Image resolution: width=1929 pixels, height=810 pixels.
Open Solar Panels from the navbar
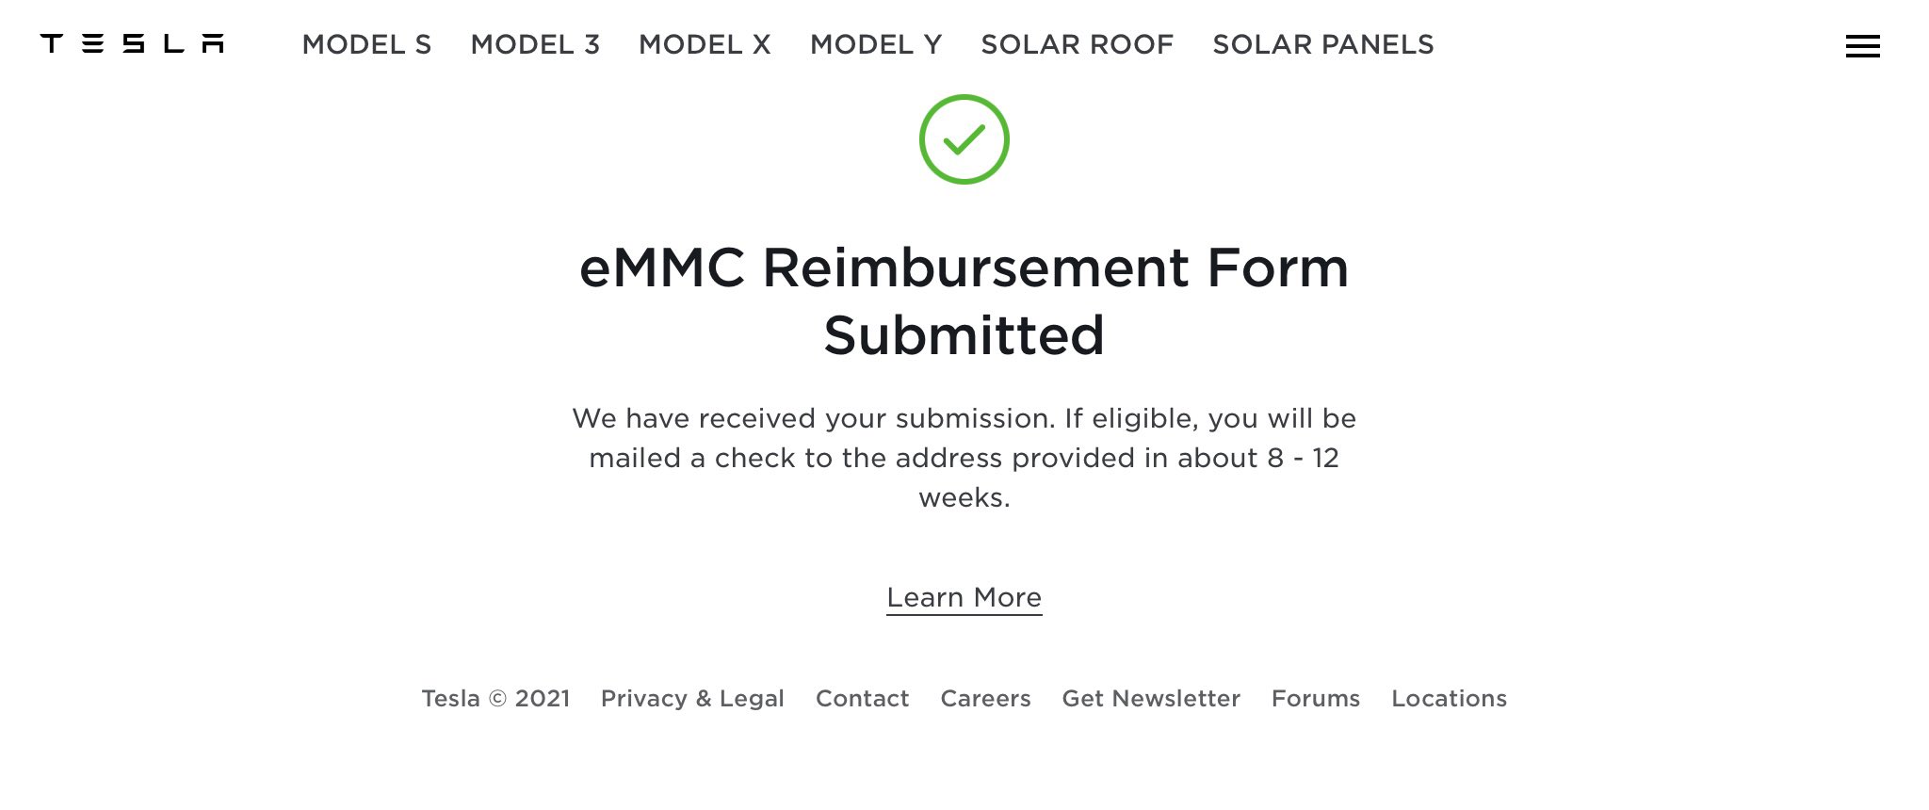tap(1323, 44)
